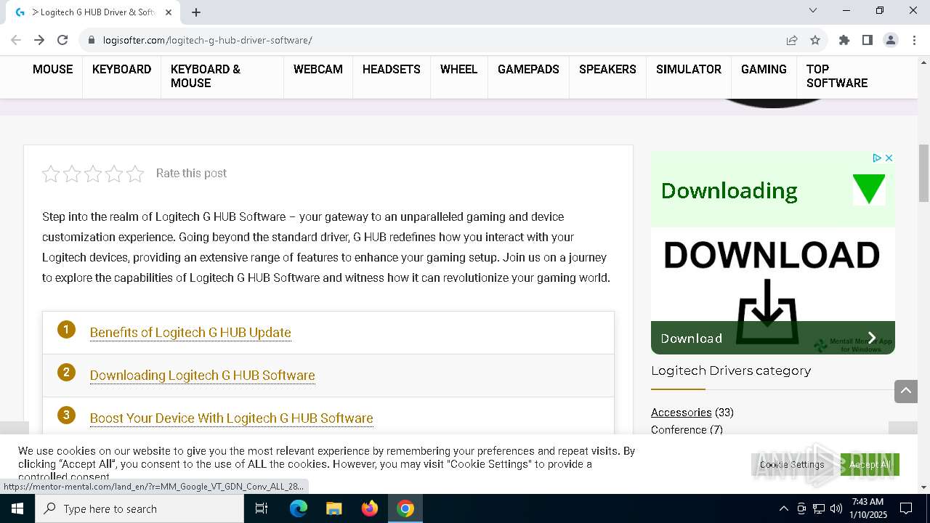The height and width of the screenshot is (523, 930).
Task: Click the scroll-to-top arrow button
Action: (906, 391)
